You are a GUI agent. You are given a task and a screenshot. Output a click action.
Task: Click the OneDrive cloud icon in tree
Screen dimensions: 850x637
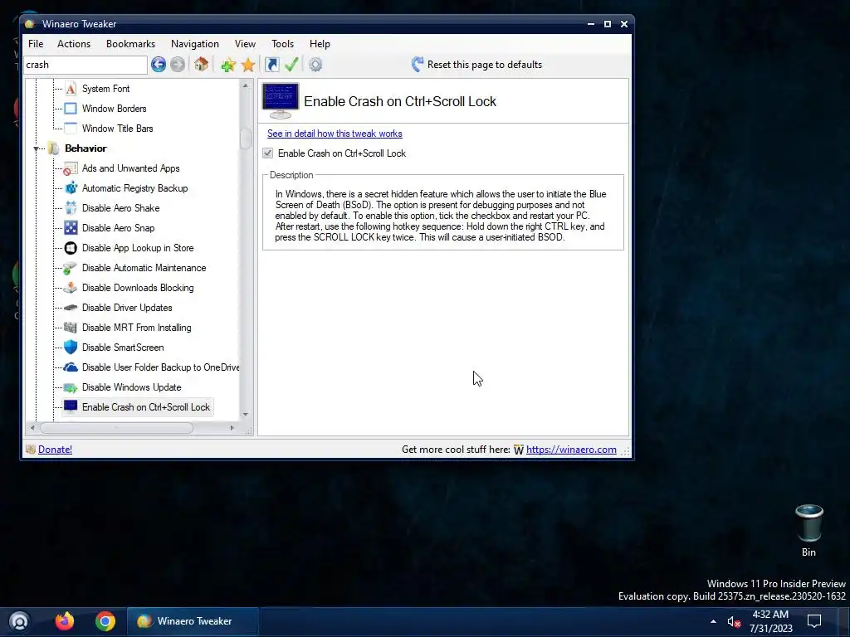pos(71,367)
